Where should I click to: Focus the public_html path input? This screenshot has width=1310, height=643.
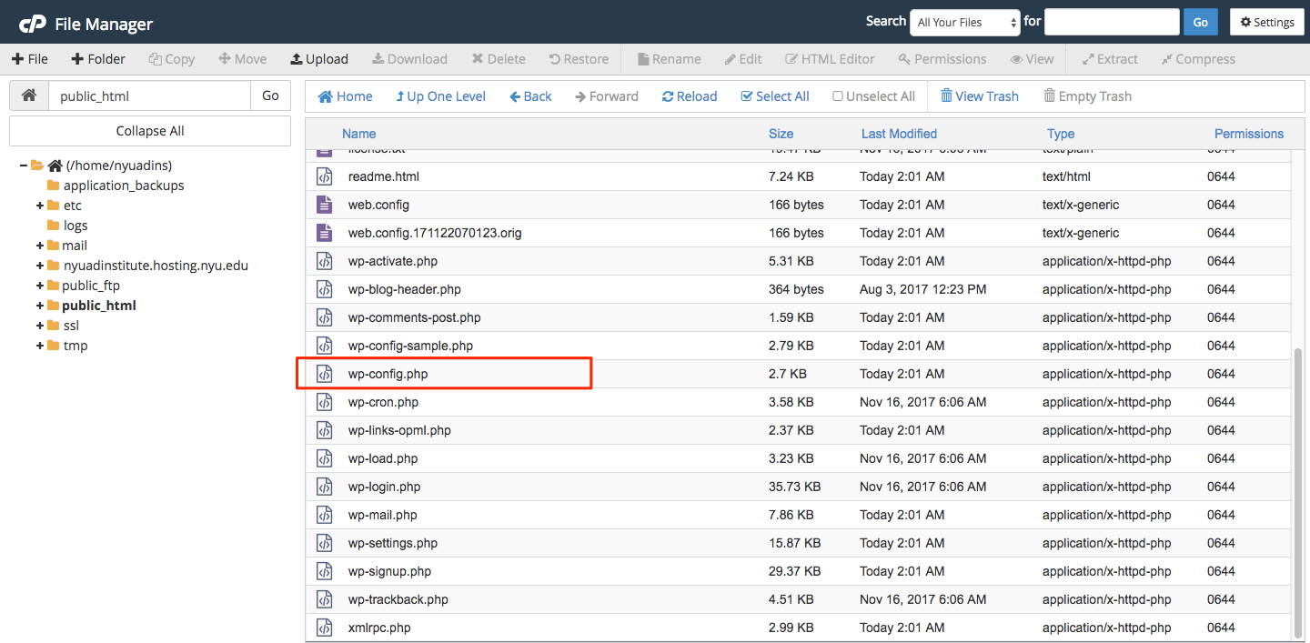(x=149, y=95)
